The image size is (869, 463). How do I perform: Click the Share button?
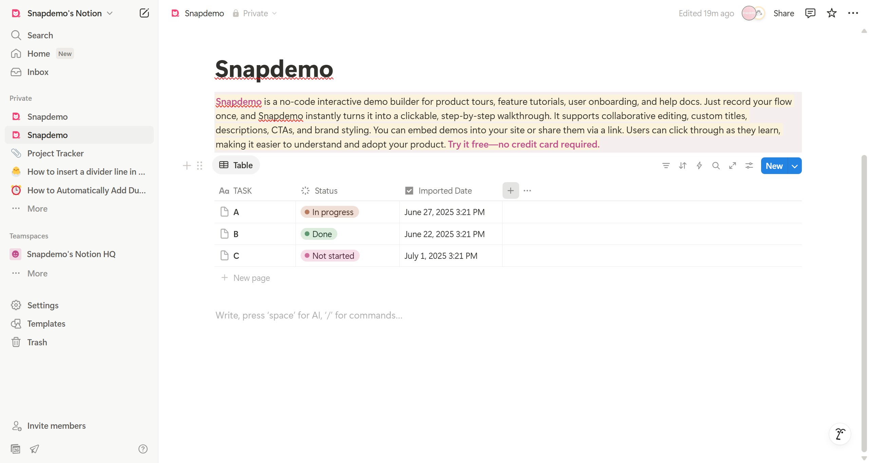tap(783, 13)
